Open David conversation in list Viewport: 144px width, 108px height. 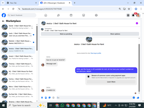tap(18, 27)
